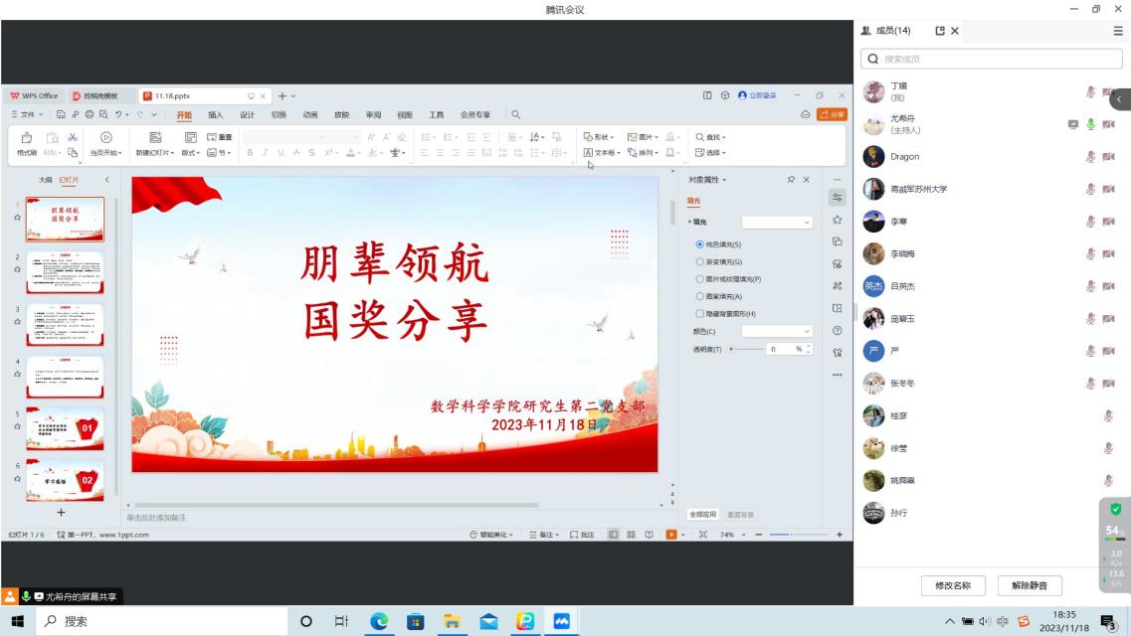Click the muted microphone icon beside Dragon

(1090, 157)
